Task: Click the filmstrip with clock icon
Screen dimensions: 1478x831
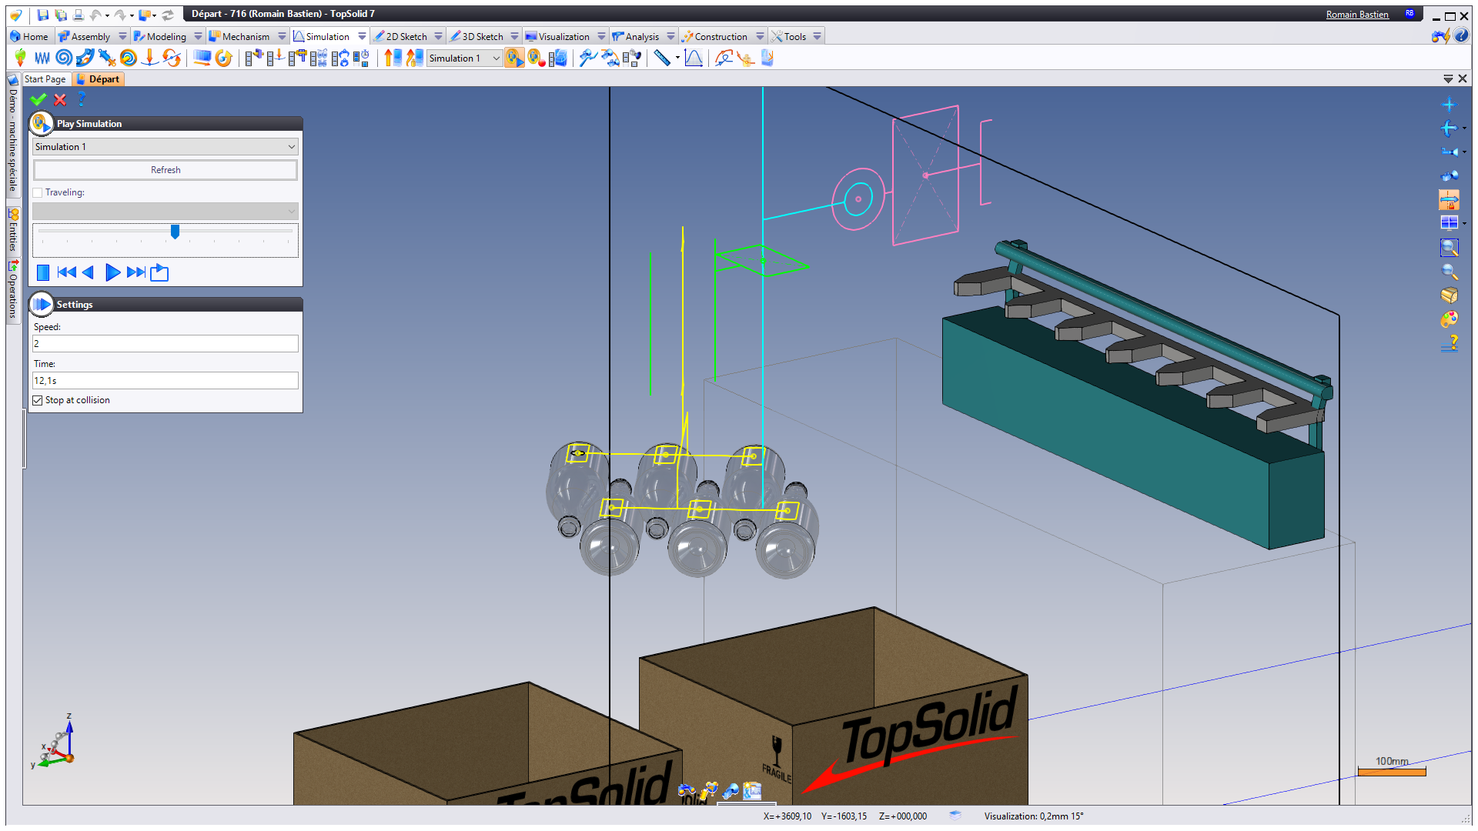Action: (361, 58)
